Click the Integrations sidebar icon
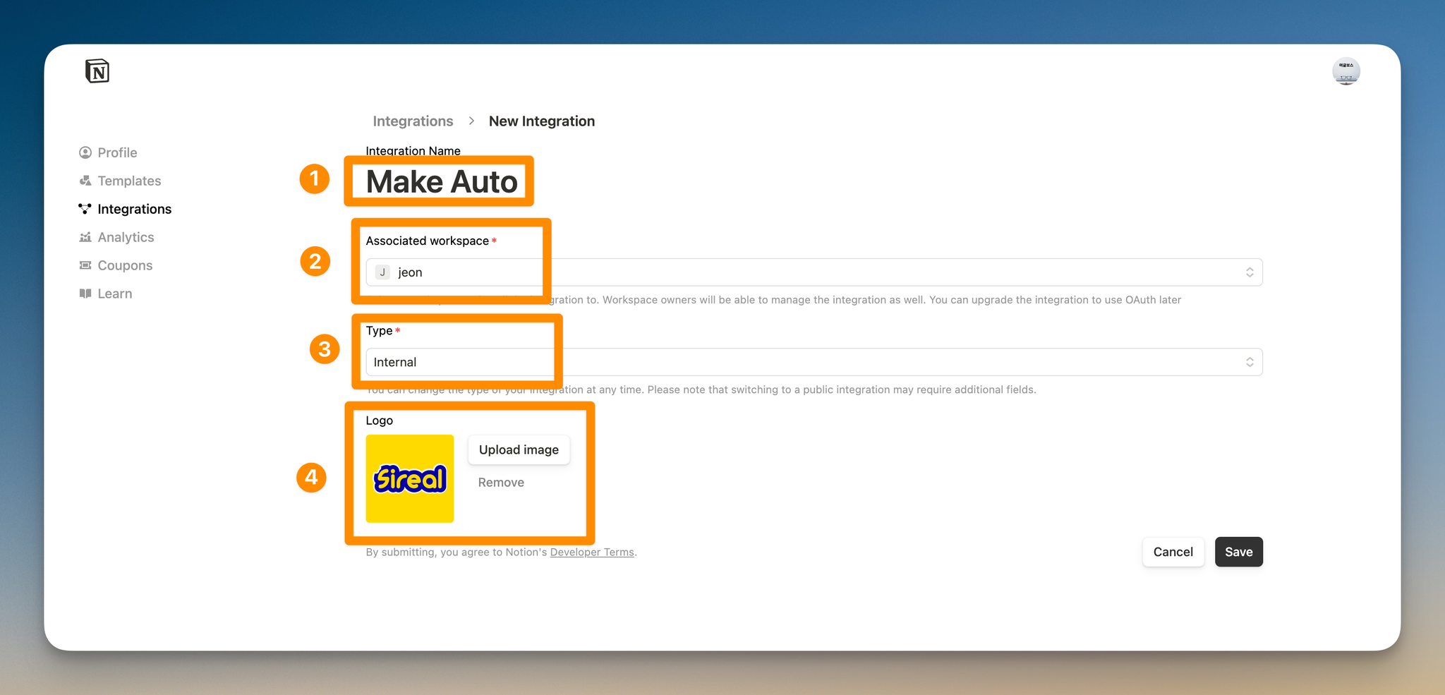The height and width of the screenshot is (695, 1445). coord(85,209)
